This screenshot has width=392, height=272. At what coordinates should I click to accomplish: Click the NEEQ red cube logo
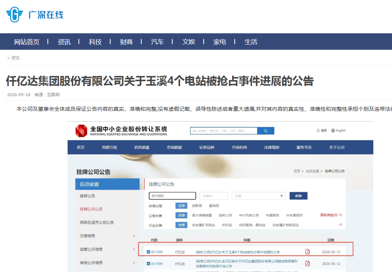[81, 131]
